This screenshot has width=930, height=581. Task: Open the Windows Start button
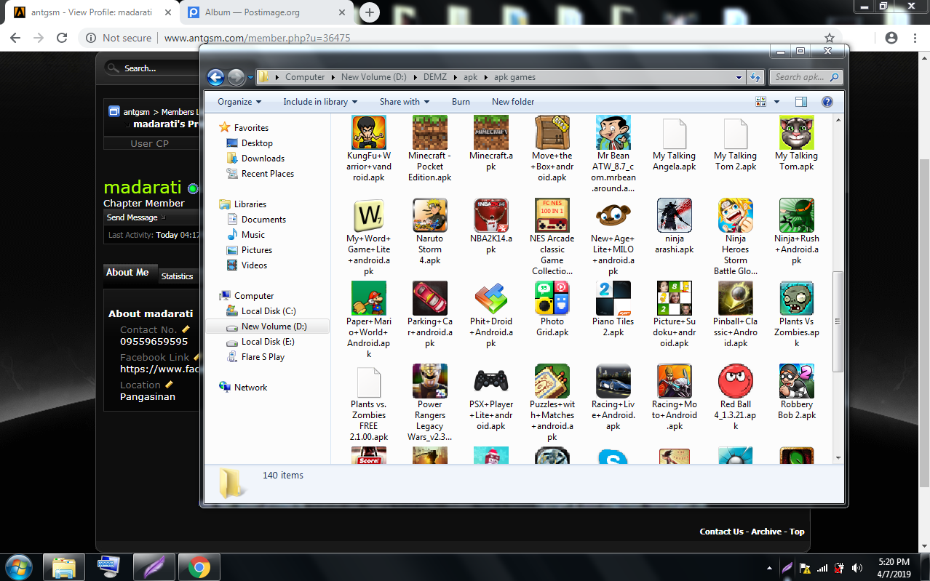coord(19,566)
